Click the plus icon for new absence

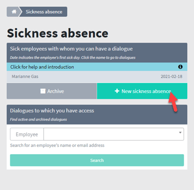pos(117,91)
